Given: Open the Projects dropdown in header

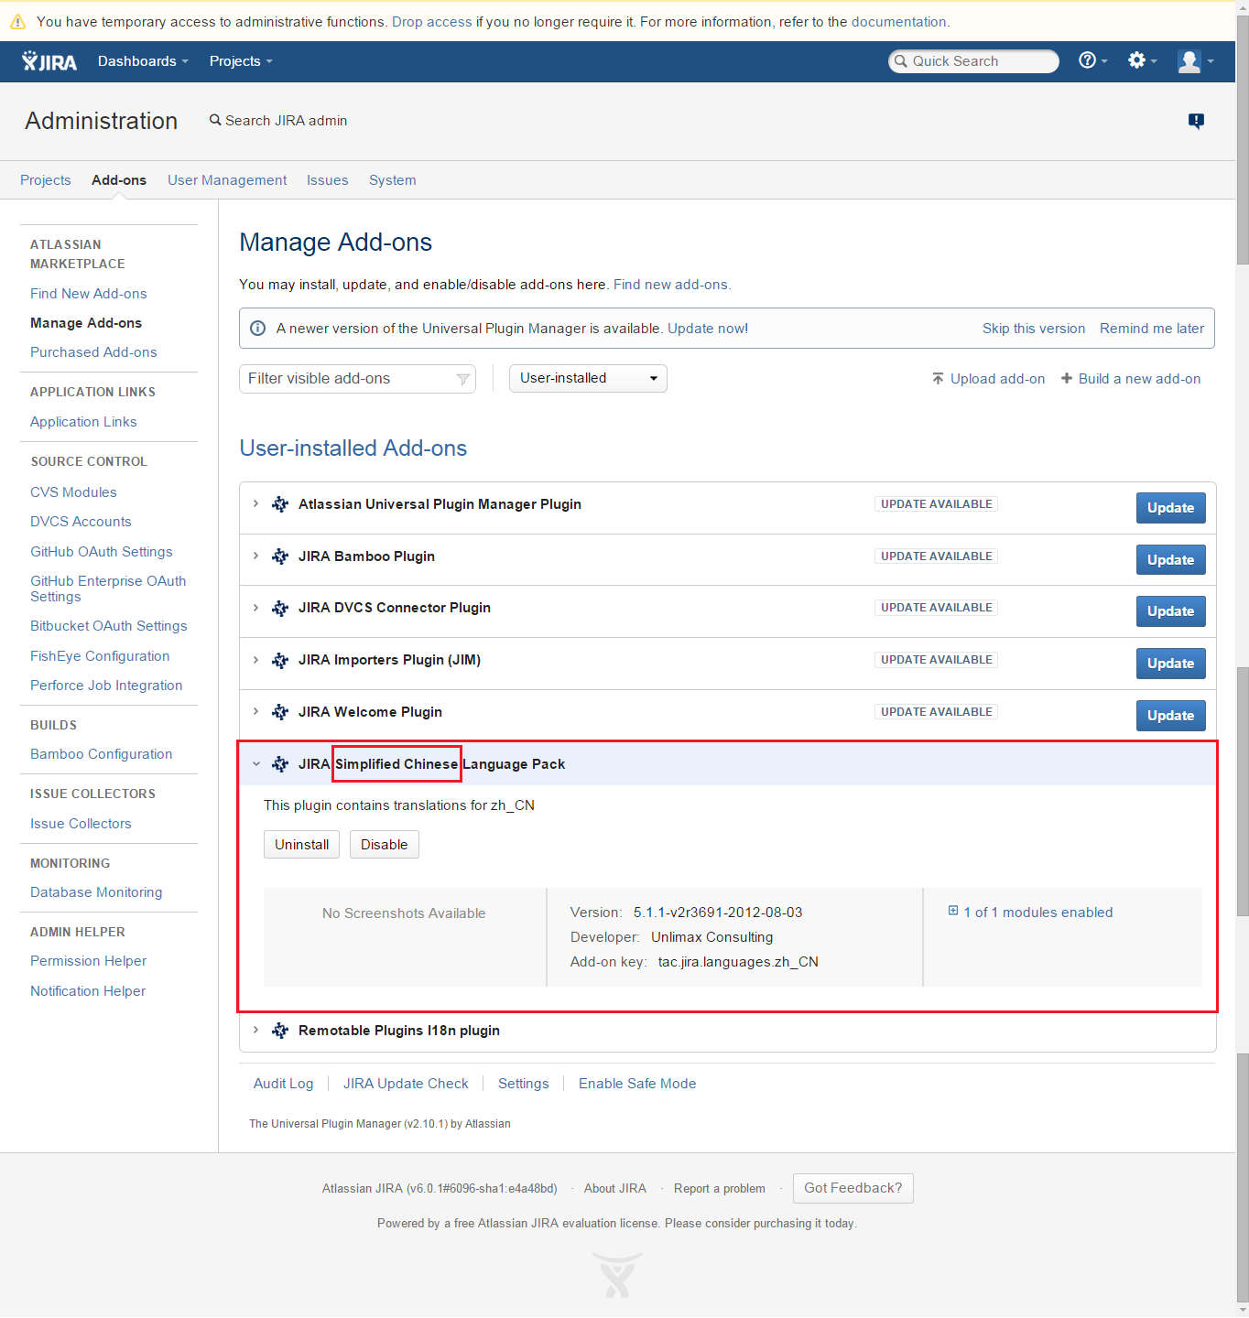Looking at the screenshot, I should 241,61.
